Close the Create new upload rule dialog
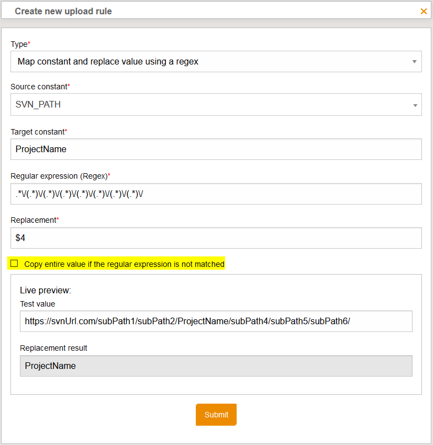433x445 pixels. pos(424,11)
